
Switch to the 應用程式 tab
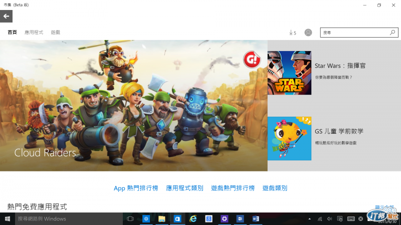click(x=34, y=32)
